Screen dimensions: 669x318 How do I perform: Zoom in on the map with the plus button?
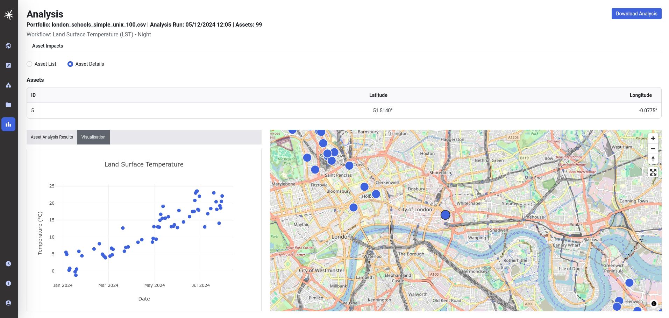[653, 139]
